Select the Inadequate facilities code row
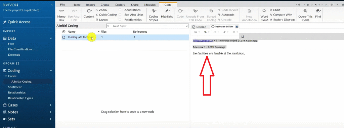The image size is (344, 128). pyautogui.click(x=125, y=37)
